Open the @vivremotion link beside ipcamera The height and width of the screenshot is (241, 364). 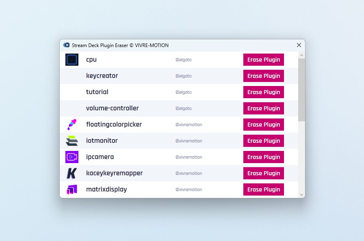tap(189, 157)
